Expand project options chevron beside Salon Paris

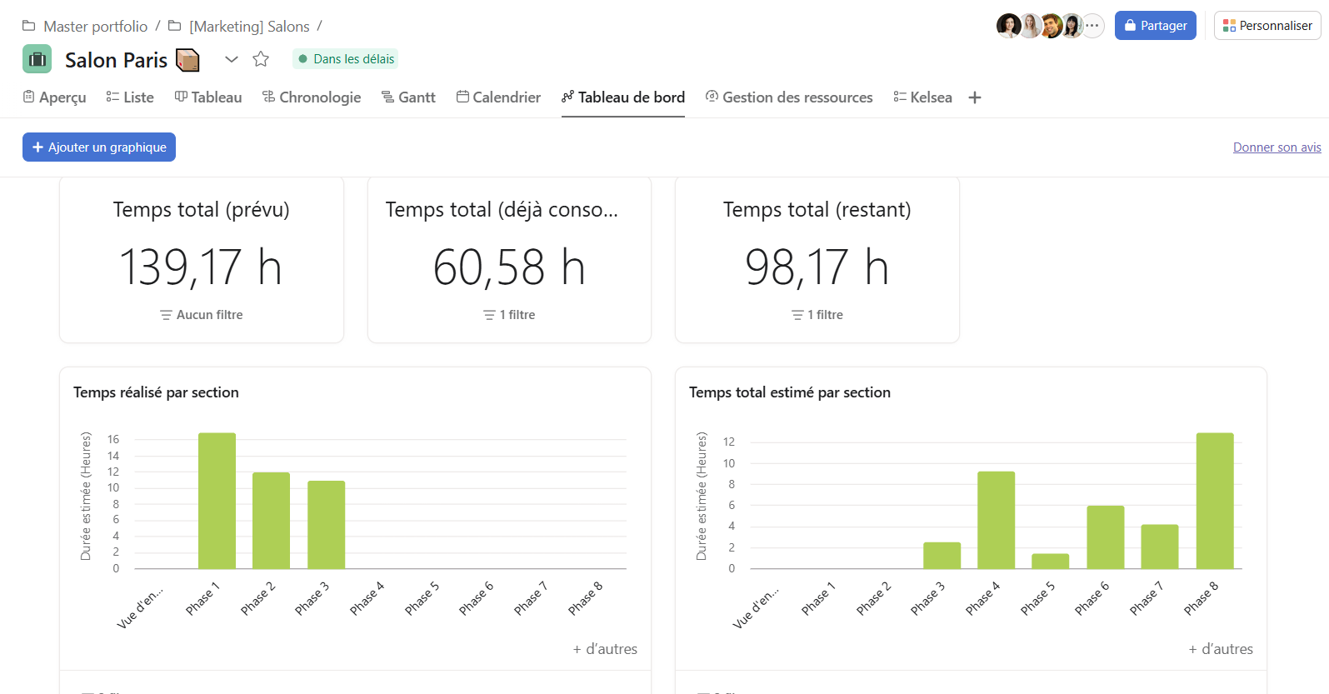(232, 59)
